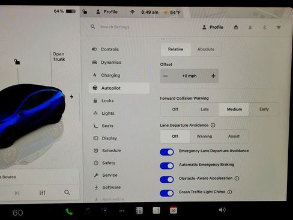Open info icon next to Lane Departure Avoidance
Screen dimensions: 293x220
point(213,125)
